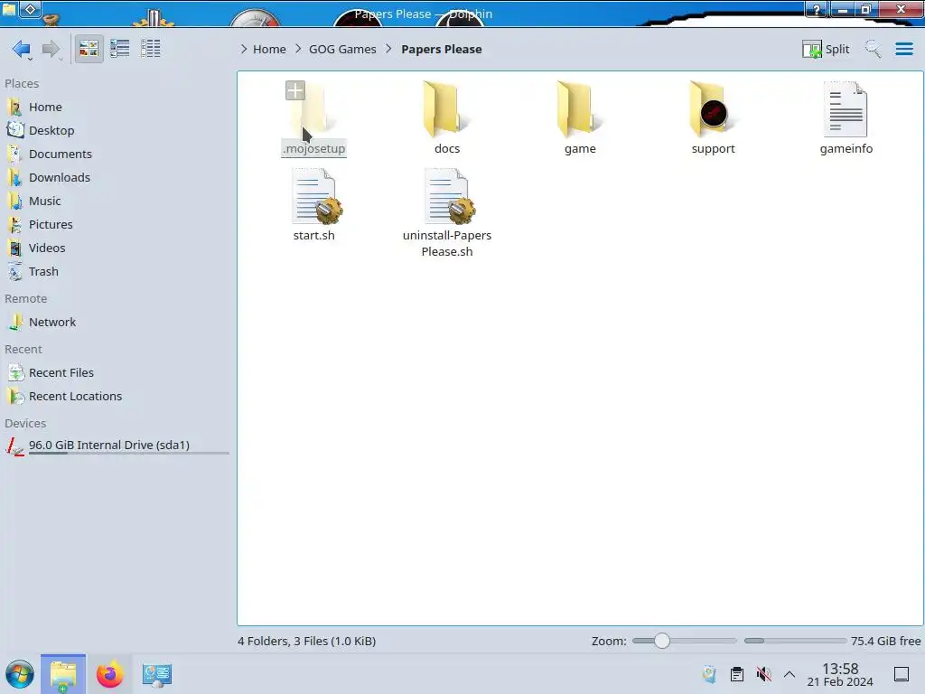Launch Firefox from the taskbar
The width and height of the screenshot is (925, 694).
pyautogui.click(x=109, y=674)
